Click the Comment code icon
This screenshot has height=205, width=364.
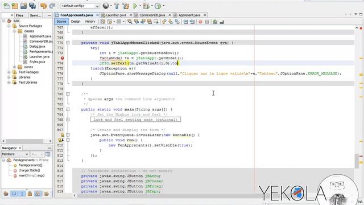pyautogui.click(x=215, y=22)
